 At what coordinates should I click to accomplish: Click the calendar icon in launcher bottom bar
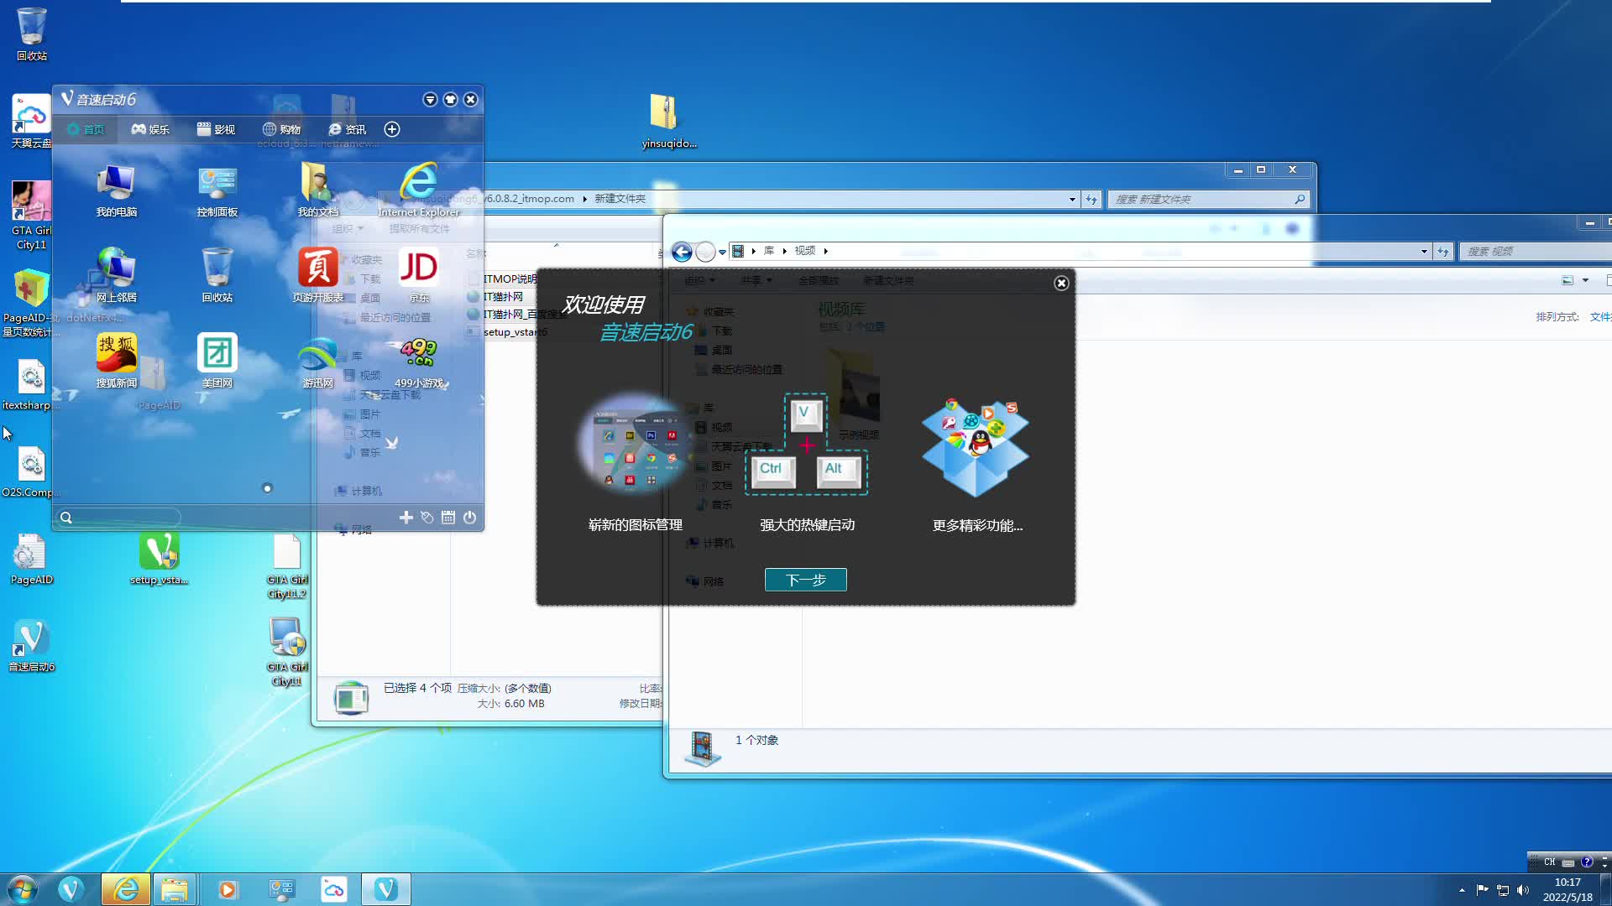(x=448, y=518)
